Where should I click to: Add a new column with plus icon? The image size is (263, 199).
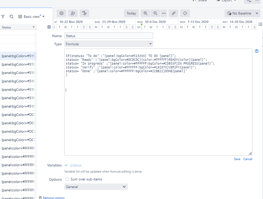click(49, 27)
